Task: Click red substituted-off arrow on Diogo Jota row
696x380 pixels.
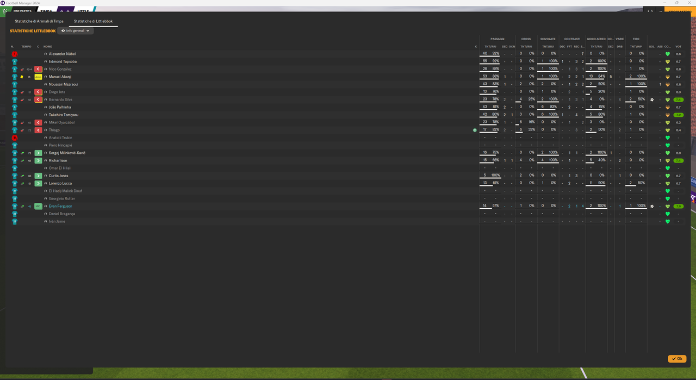Action: (38, 92)
